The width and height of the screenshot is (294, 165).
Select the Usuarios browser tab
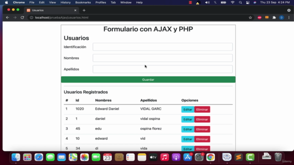[x=51, y=10]
